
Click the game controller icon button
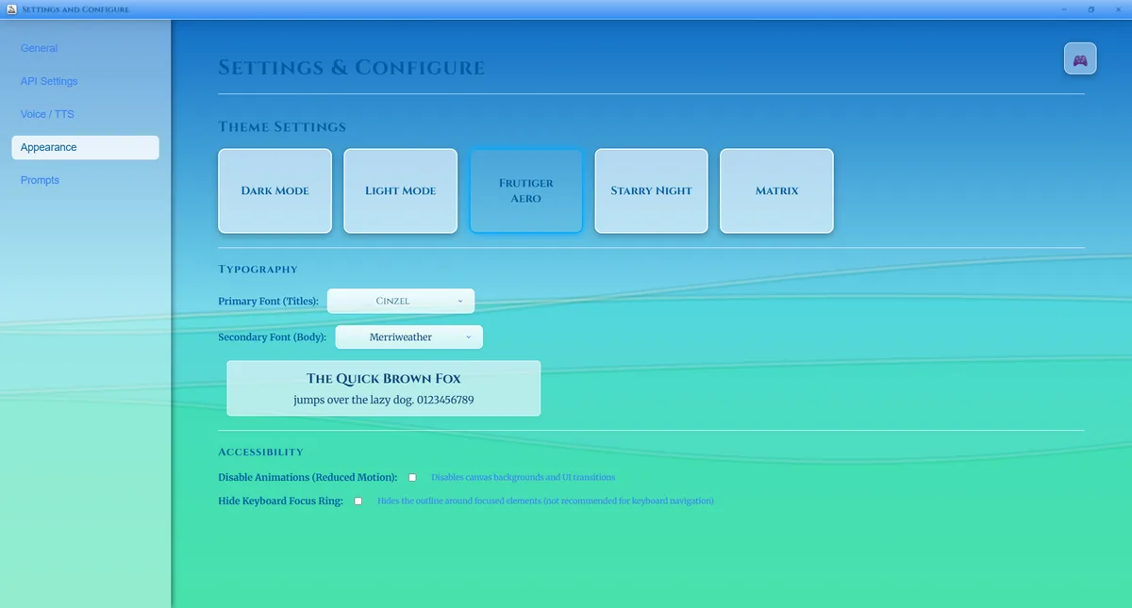point(1080,60)
